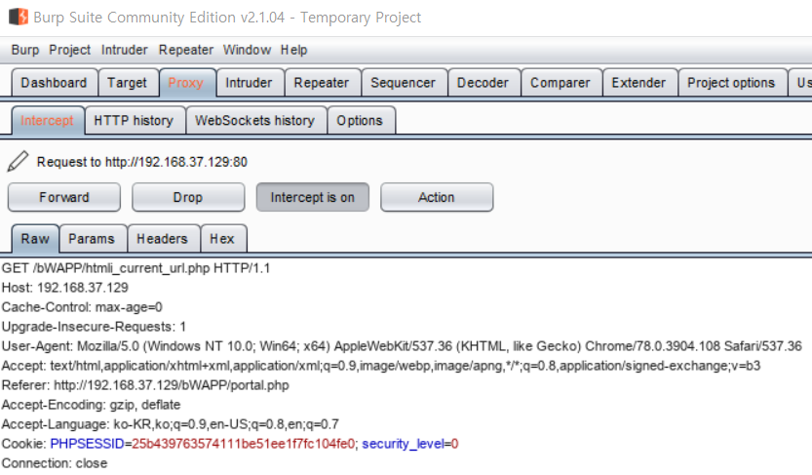Click the Accept-Language header line
Screen dimensions: 812x475
[x=171, y=424]
